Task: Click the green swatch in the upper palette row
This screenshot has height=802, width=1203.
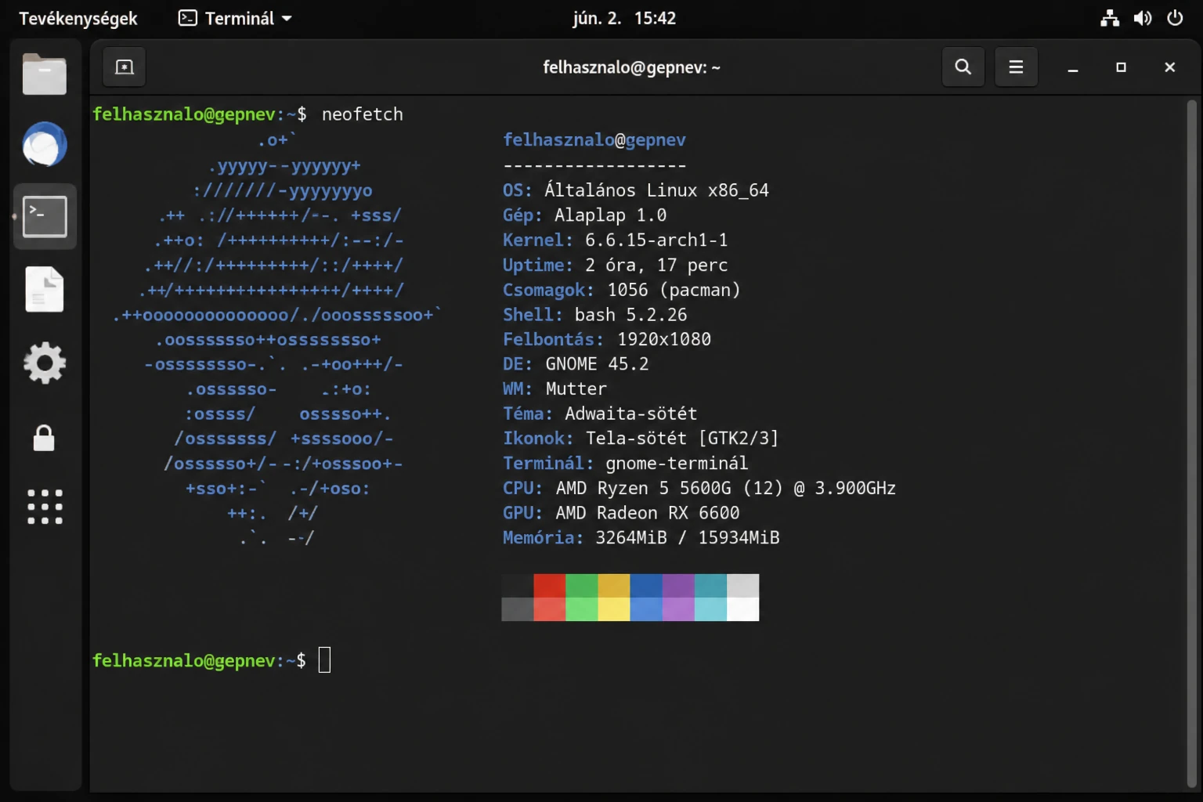Action: [582, 586]
